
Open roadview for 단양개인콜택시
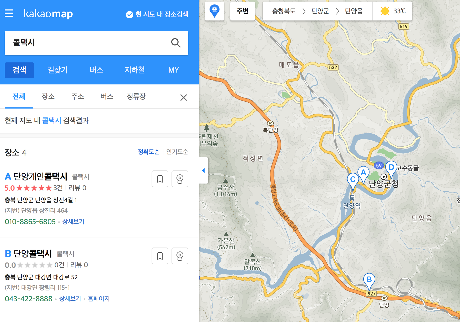(x=180, y=179)
